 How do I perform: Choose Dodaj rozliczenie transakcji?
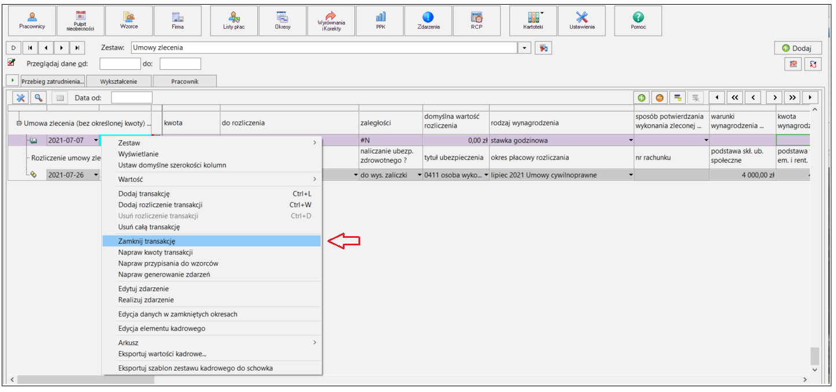click(212, 205)
